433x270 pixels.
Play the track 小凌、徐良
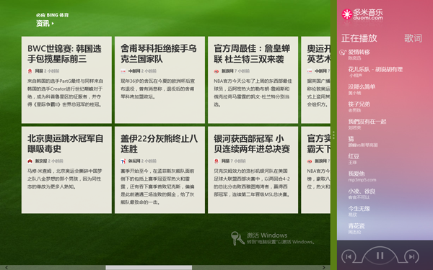pos(362,191)
